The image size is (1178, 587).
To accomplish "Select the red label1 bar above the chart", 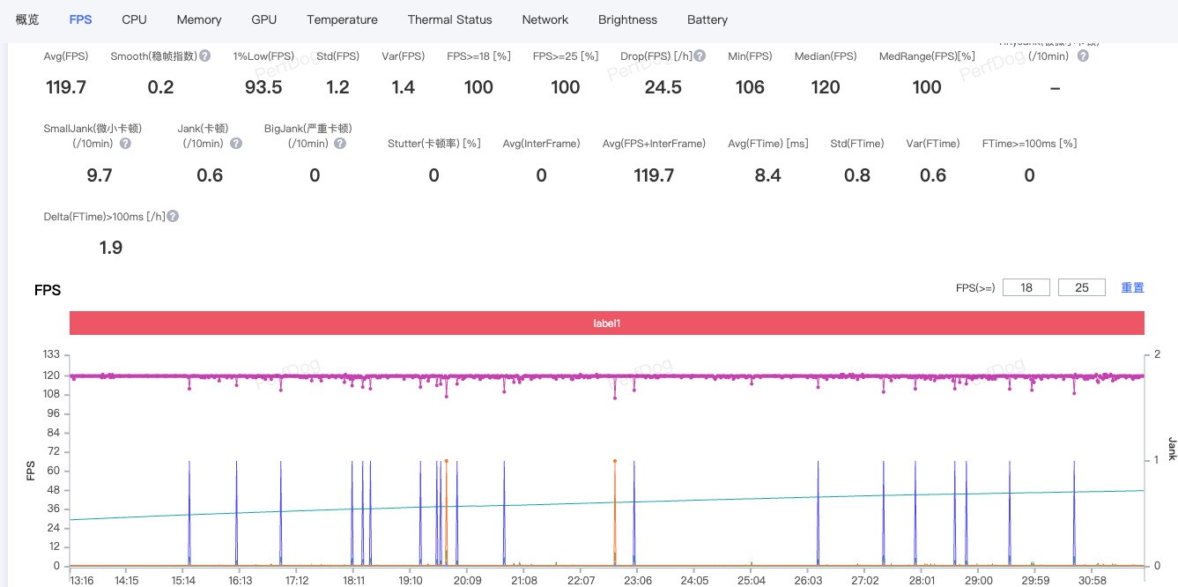I will 606,323.
